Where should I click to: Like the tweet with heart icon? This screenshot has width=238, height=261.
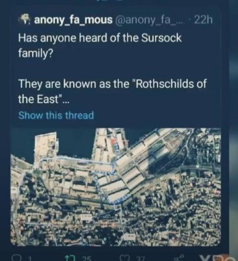tap(124, 258)
